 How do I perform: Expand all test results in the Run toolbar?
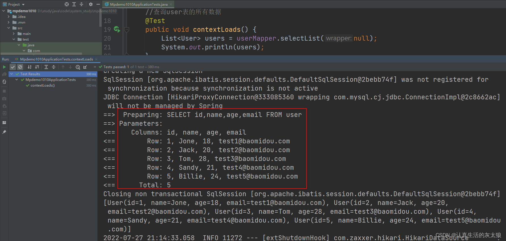click(46, 67)
